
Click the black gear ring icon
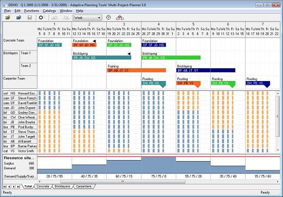(x=41, y=17)
